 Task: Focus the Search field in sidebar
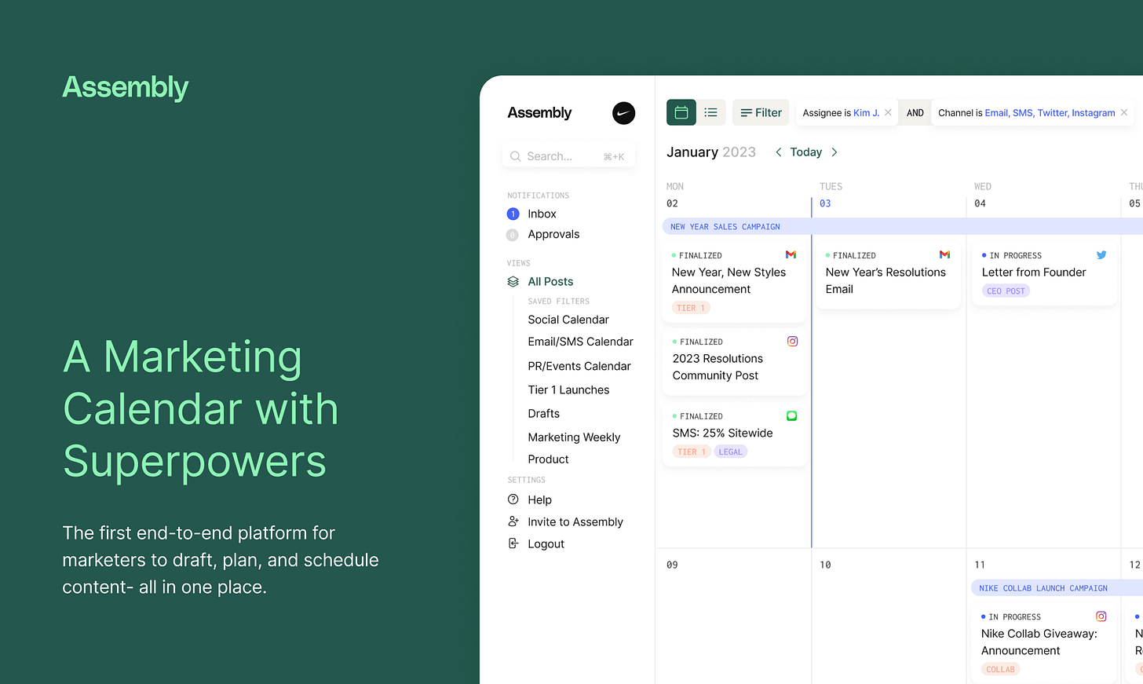pos(568,156)
